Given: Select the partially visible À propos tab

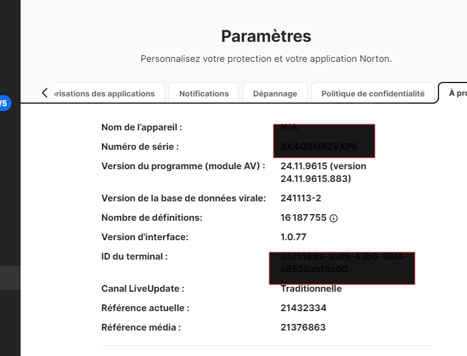Looking at the screenshot, I should point(456,93).
